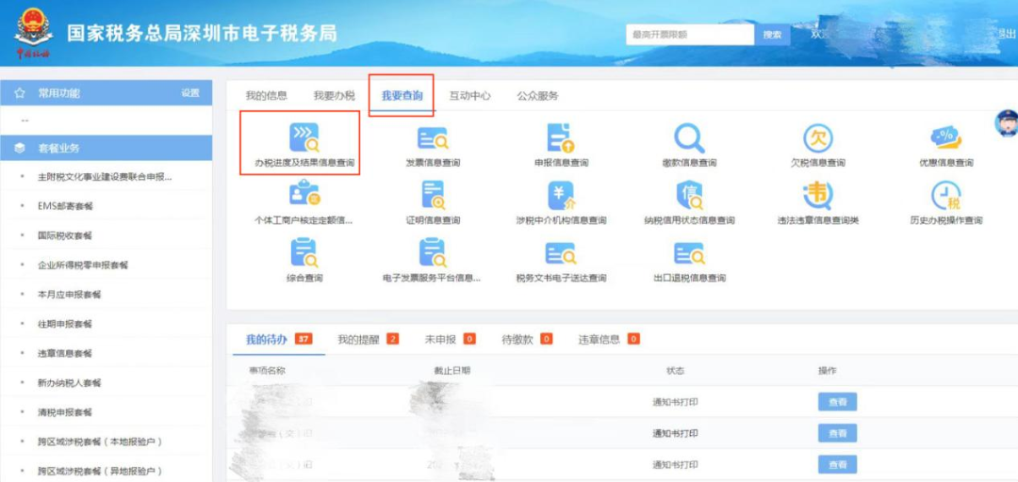This screenshot has width=1018, height=482.
Task: Open 办税进度及结果信息查询 icon
Action: (x=304, y=137)
